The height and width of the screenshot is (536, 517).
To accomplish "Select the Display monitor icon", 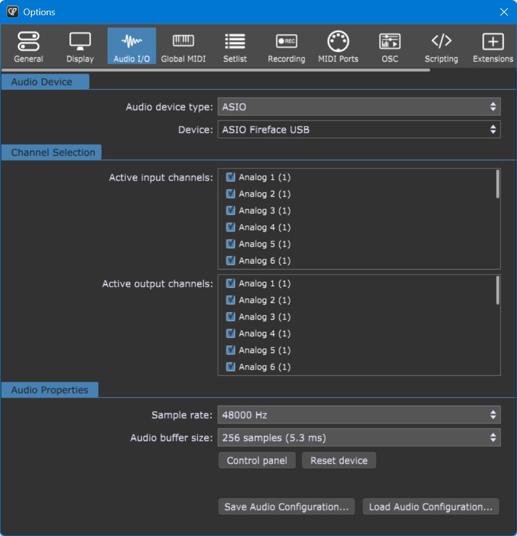I will (80, 41).
